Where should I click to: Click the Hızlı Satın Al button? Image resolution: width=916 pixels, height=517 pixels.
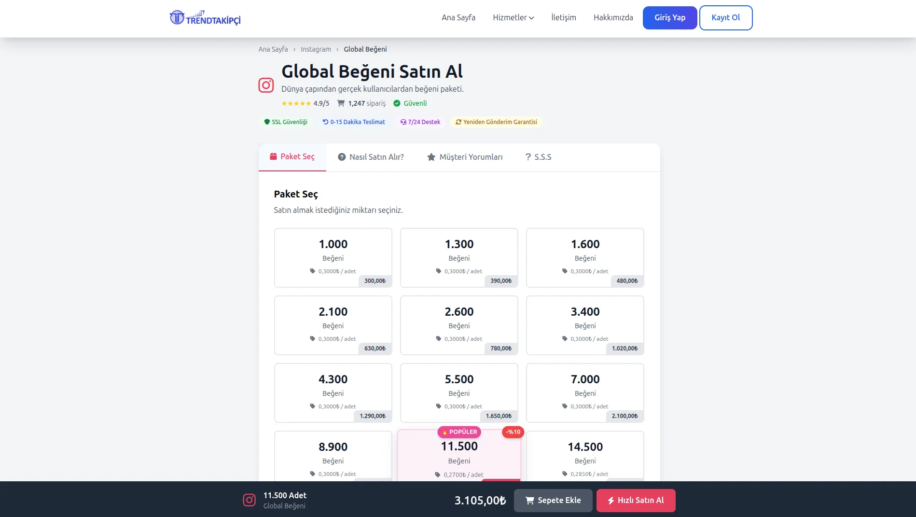(636, 501)
